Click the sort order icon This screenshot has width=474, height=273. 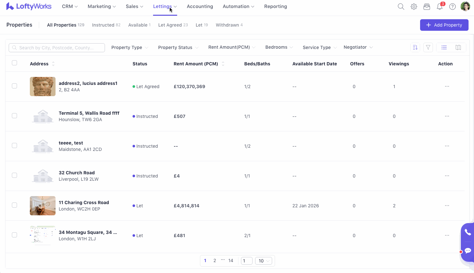(x=415, y=47)
